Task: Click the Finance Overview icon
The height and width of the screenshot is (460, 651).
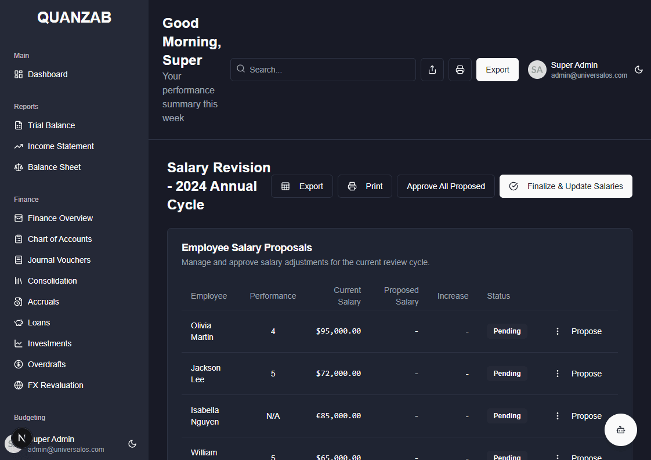Action: (x=18, y=218)
